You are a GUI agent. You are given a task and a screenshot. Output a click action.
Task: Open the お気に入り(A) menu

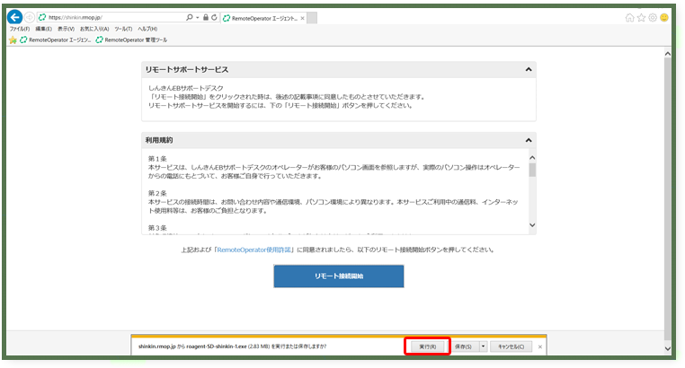pos(96,29)
